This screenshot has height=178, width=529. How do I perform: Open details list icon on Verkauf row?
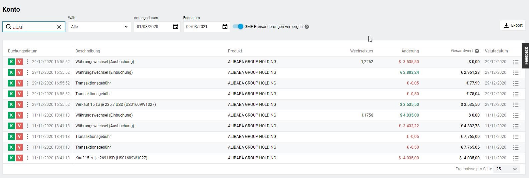click(516, 105)
